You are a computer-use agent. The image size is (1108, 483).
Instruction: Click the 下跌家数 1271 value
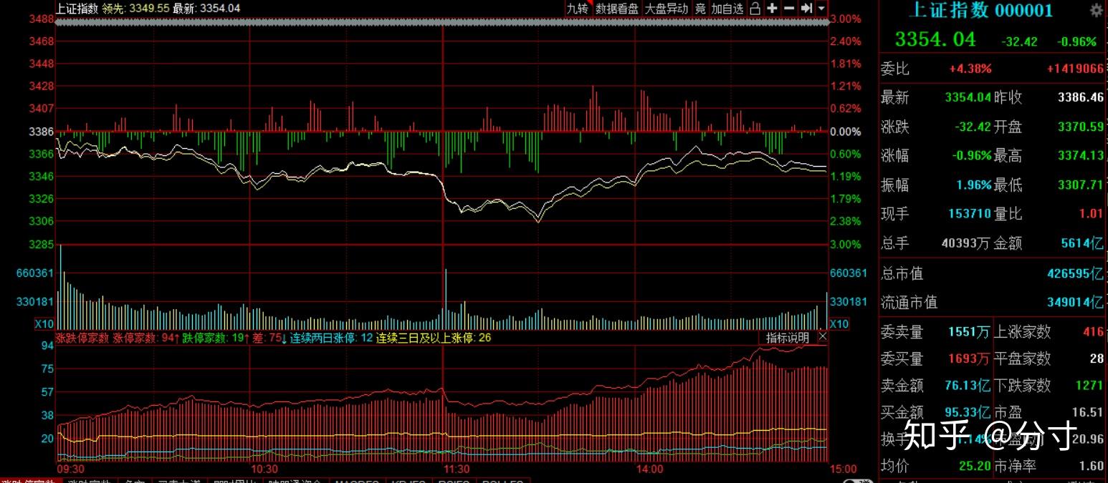[1089, 385]
